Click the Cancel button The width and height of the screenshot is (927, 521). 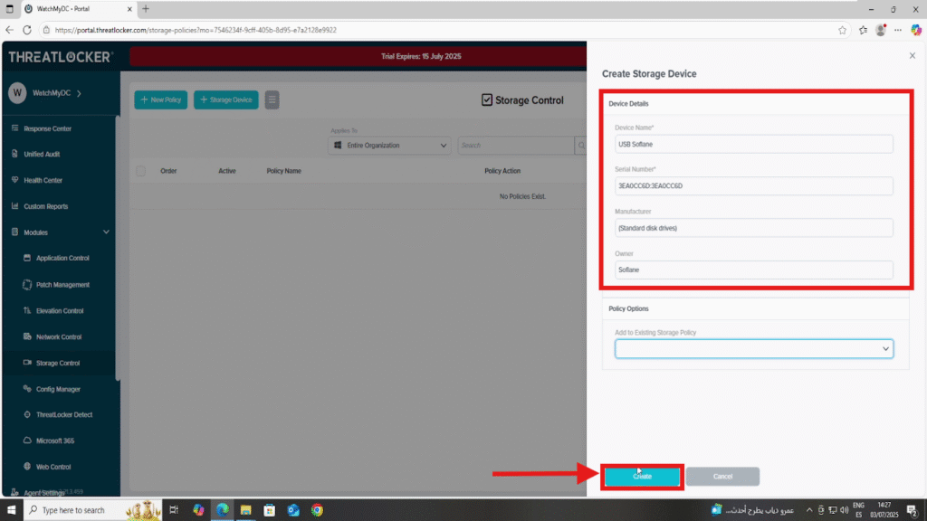coord(722,476)
